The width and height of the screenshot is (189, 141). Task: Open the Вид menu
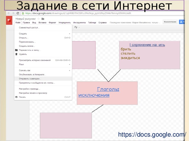click(34, 23)
